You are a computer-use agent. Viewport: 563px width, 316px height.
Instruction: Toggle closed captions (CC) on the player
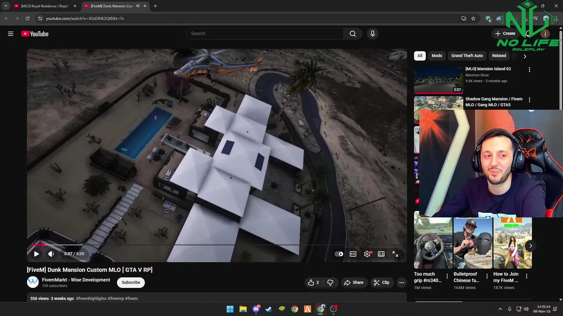(353, 254)
